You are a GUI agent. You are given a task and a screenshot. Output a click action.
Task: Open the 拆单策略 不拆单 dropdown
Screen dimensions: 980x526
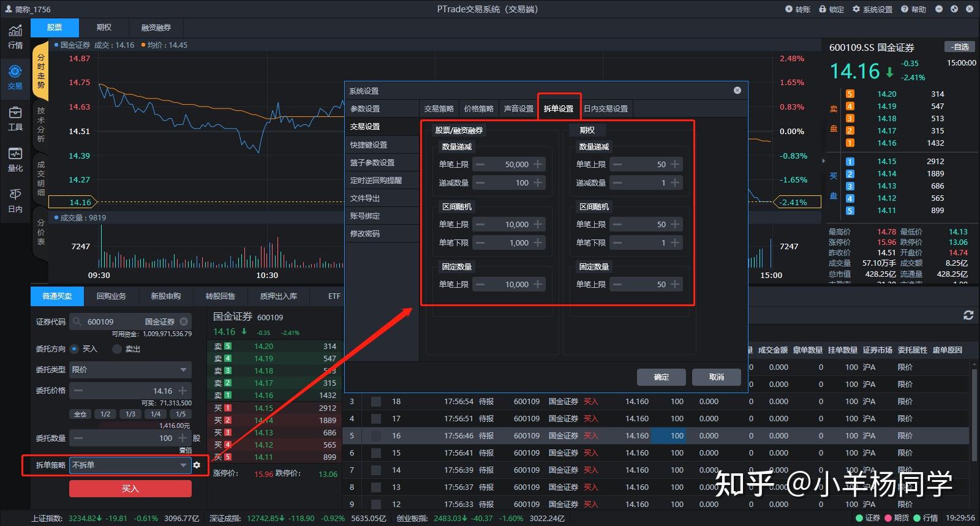pyautogui.click(x=130, y=465)
